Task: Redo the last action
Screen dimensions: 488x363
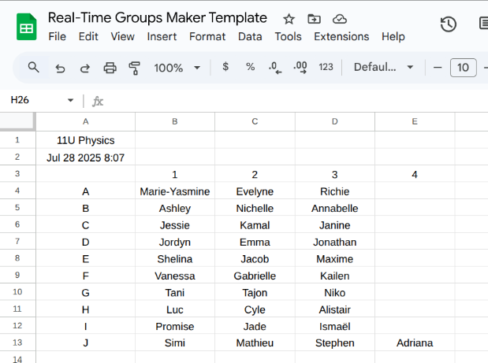Action: (84, 68)
